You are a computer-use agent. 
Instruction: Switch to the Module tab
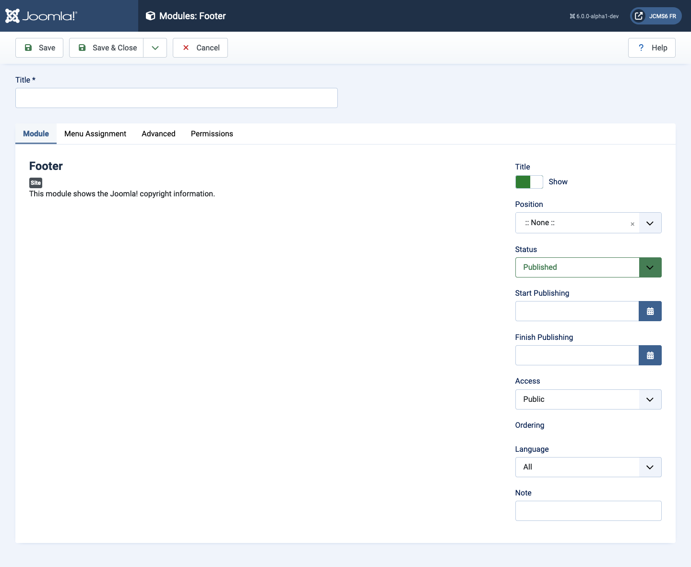[36, 133]
